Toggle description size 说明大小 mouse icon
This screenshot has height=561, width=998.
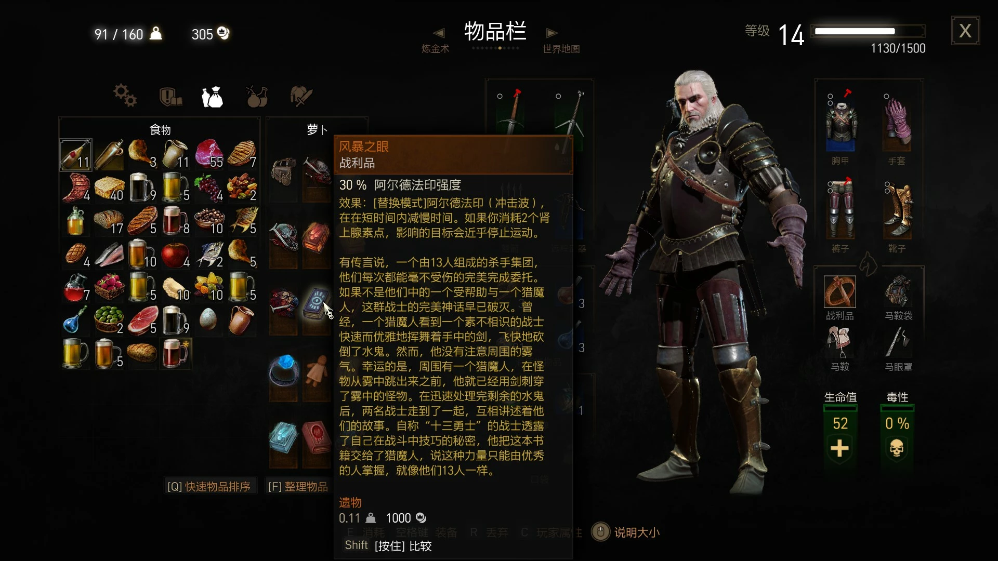tap(600, 532)
